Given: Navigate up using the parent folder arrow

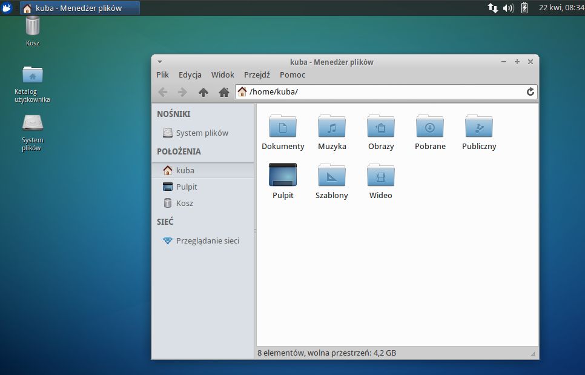Looking at the screenshot, I should coord(203,91).
